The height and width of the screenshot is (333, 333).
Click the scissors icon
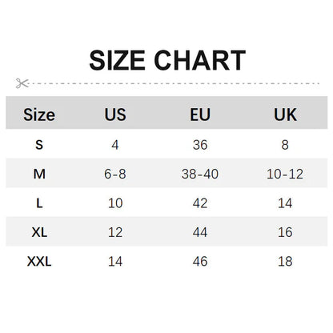click(x=22, y=83)
